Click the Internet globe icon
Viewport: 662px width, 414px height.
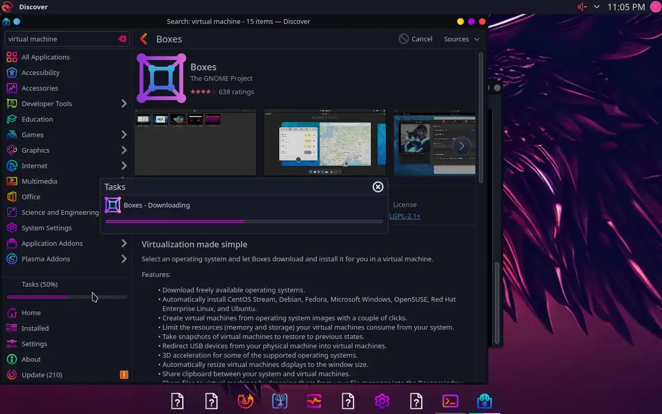point(11,166)
